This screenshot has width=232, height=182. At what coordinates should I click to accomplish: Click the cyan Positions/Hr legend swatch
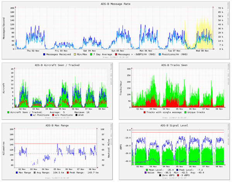pyautogui.click(x=160, y=54)
